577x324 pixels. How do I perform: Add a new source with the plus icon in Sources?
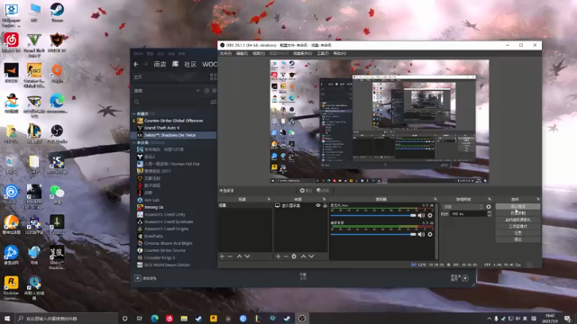click(x=279, y=256)
